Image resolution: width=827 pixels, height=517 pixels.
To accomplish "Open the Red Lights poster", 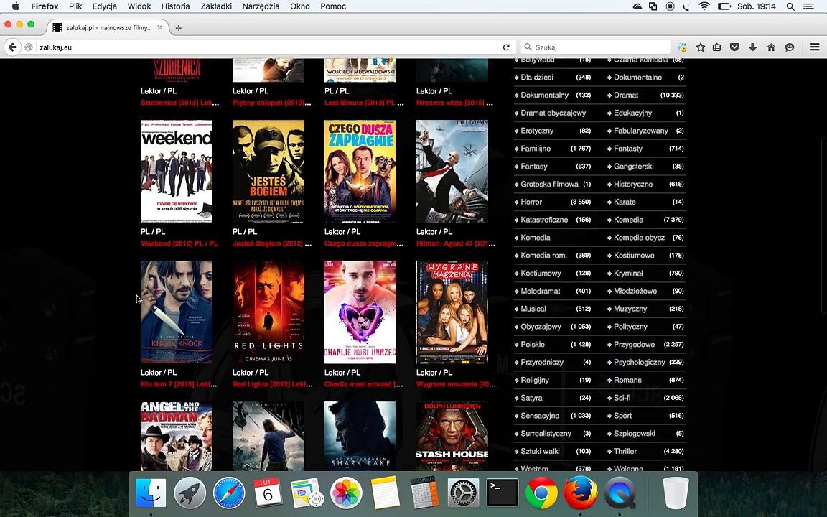I will tap(268, 312).
